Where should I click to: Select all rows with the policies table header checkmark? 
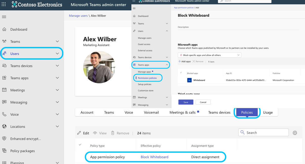tap(80, 145)
